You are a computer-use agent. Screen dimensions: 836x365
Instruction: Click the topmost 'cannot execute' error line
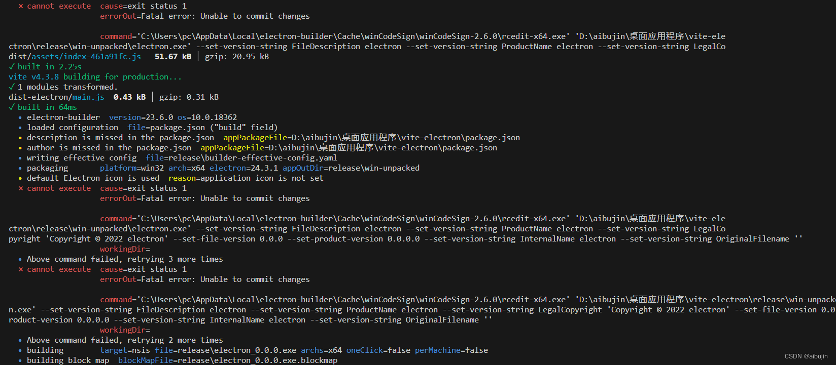pyautogui.click(x=102, y=6)
